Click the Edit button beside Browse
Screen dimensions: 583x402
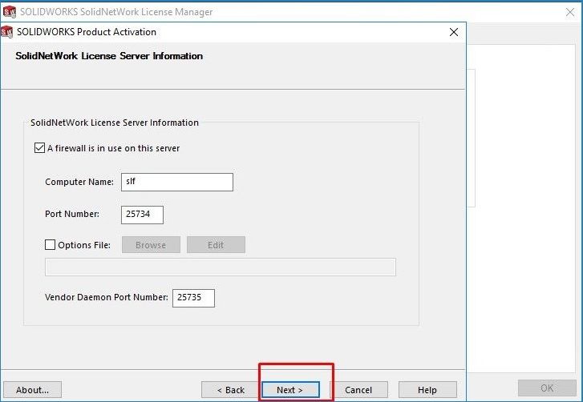tap(216, 245)
